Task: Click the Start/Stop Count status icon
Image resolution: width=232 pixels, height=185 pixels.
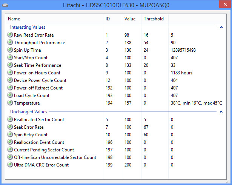Action: (10, 57)
